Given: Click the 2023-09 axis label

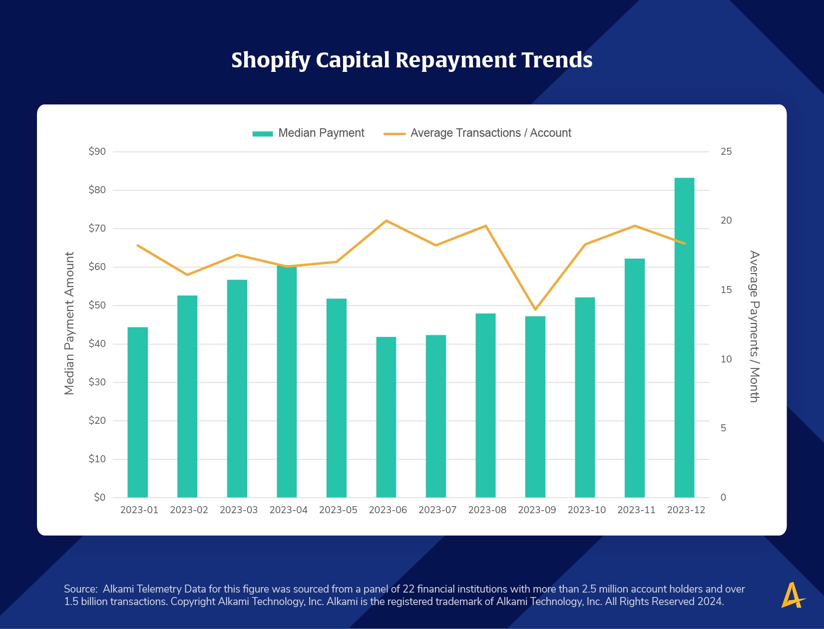Looking at the screenshot, I should point(537,510).
